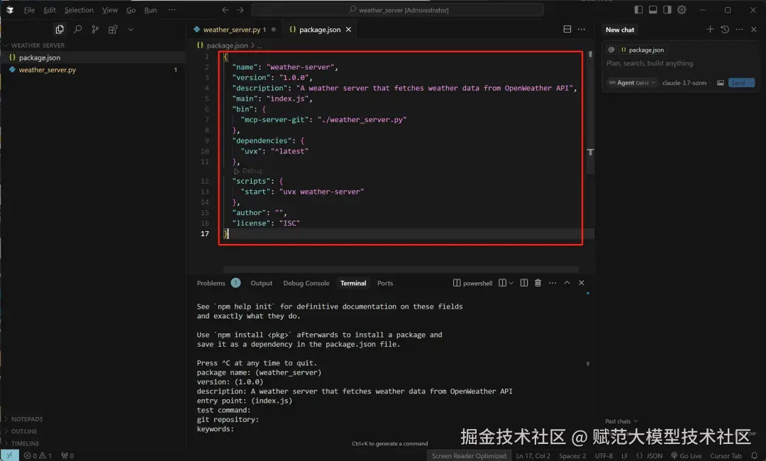Show errors and warnings in status bar

(38, 455)
